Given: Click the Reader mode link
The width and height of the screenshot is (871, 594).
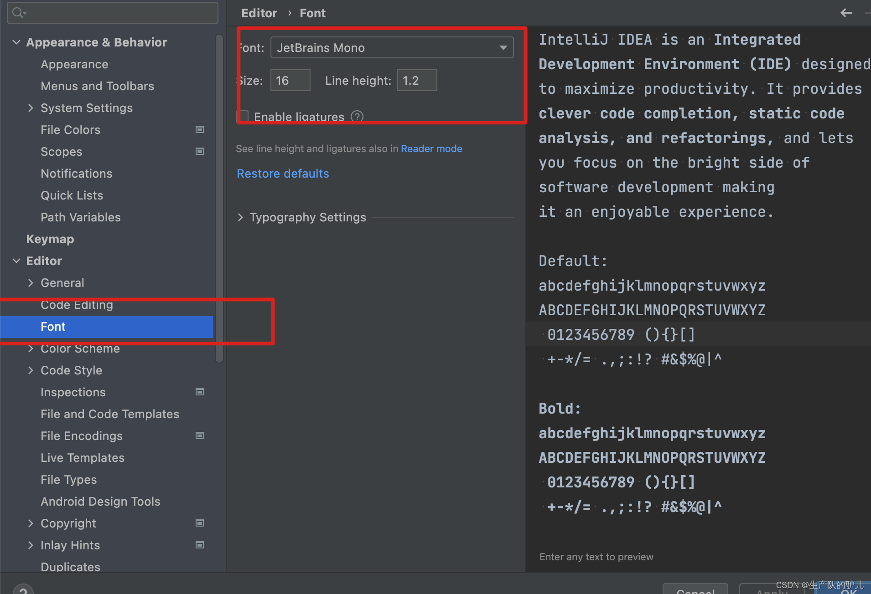Looking at the screenshot, I should click(431, 148).
